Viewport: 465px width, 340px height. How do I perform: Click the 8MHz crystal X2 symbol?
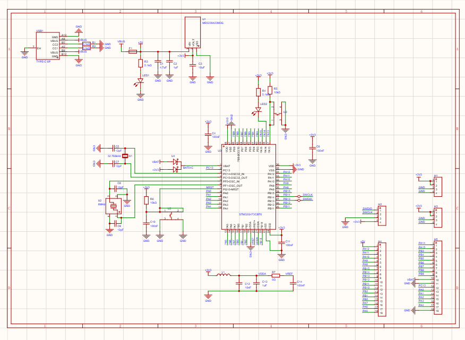pos(113,206)
